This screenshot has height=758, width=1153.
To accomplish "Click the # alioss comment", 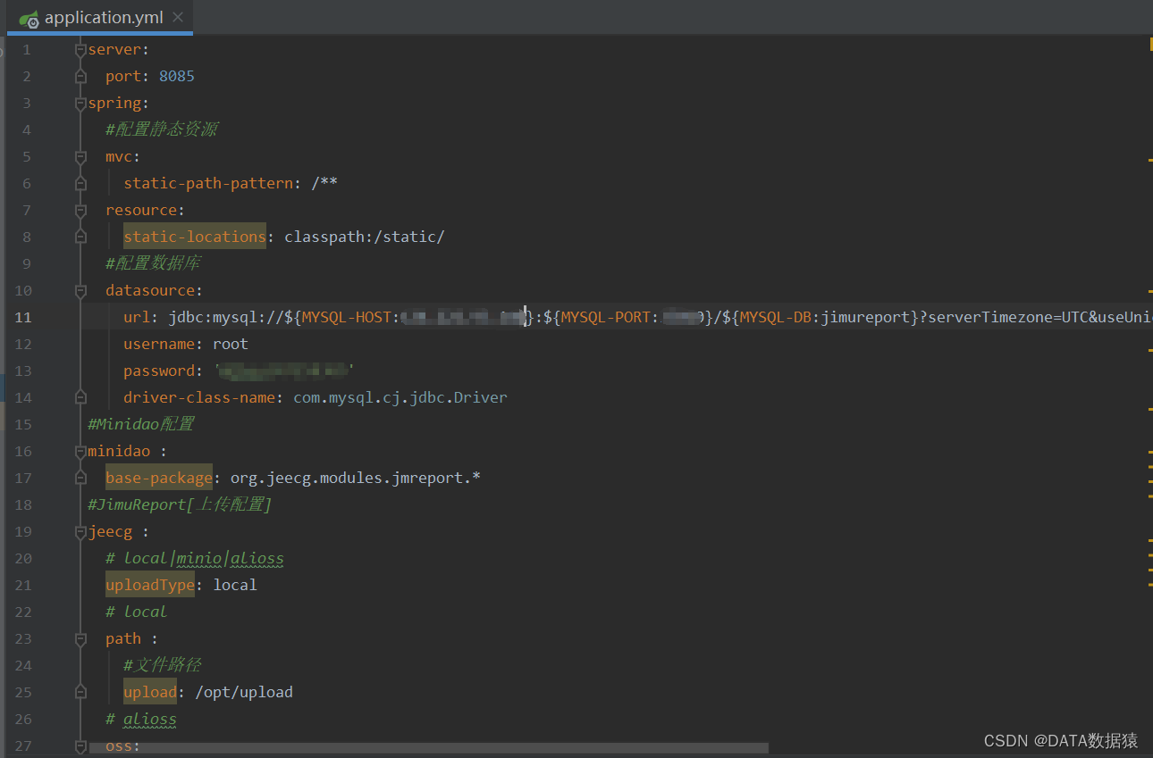I will pos(141,720).
